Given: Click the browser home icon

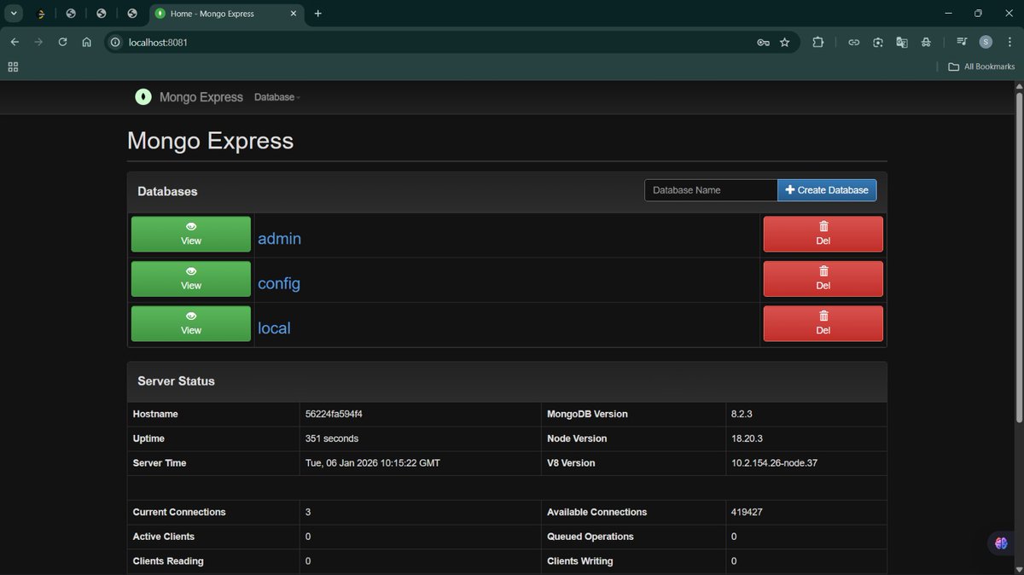Looking at the screenshot, I should click(86, 42).
